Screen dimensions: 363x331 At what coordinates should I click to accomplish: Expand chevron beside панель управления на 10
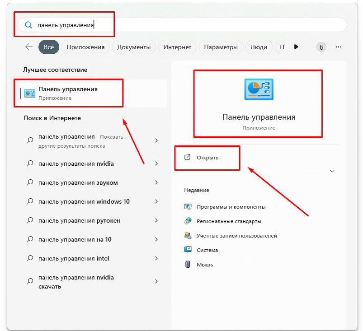[x=156, y=239]
